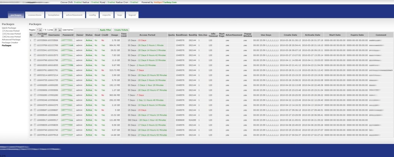Image resolution: width=394 pixels, height=157 pixels.
Task: Click usage value 14.68 GB
Action: [x=115, y=135]
